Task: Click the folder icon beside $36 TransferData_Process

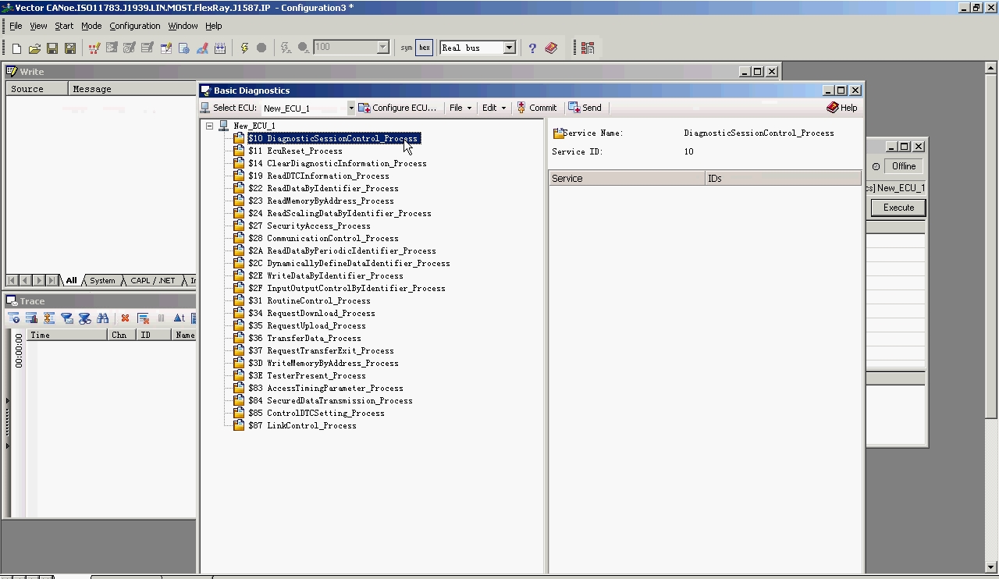Action: point(239,338)
